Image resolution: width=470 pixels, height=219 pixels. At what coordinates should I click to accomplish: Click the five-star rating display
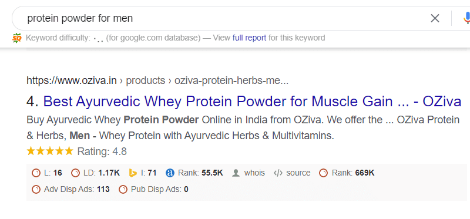click(x=50, y=151)
